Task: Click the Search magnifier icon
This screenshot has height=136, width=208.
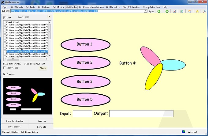Action: coord(205,11)
